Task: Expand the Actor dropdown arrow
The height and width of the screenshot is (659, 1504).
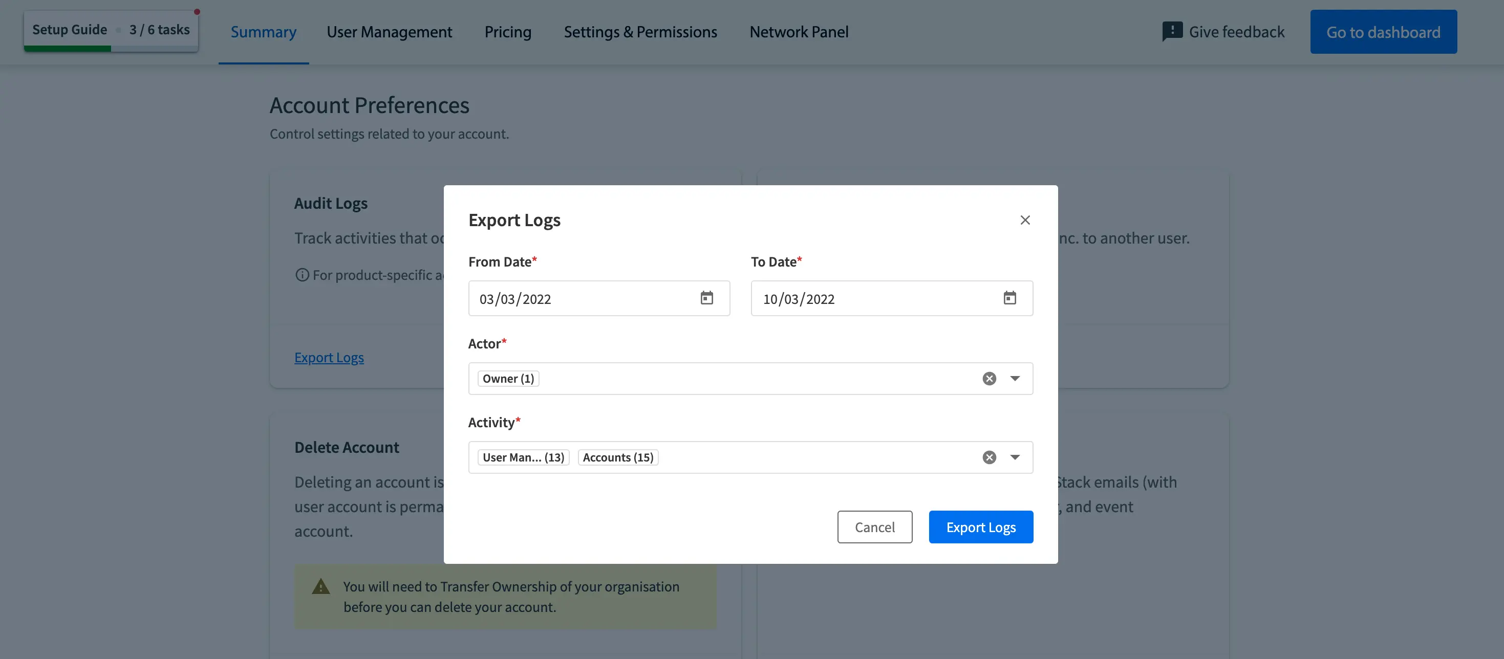Action: [1015, 379]
